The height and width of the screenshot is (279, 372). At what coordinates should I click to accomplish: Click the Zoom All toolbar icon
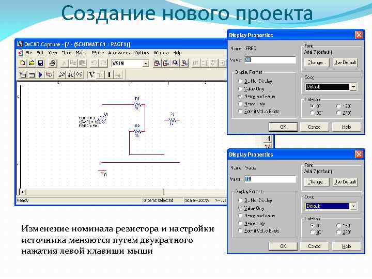tap(184, 63)
